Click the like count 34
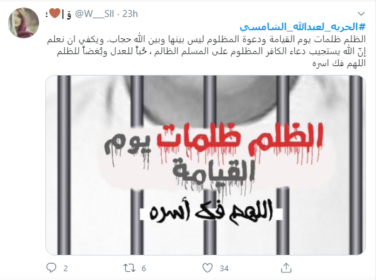Image resolution: width=376 pixels, height=280 pixels. coord(224,268)
